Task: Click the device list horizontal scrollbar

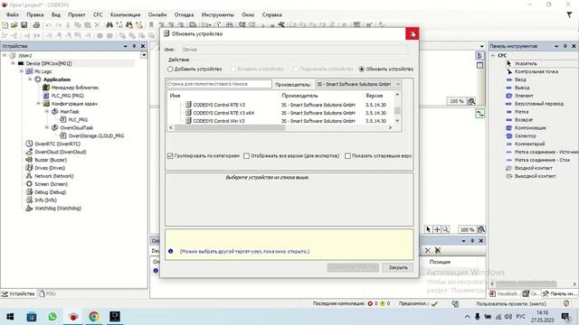Action: click(x=230, y=127)
